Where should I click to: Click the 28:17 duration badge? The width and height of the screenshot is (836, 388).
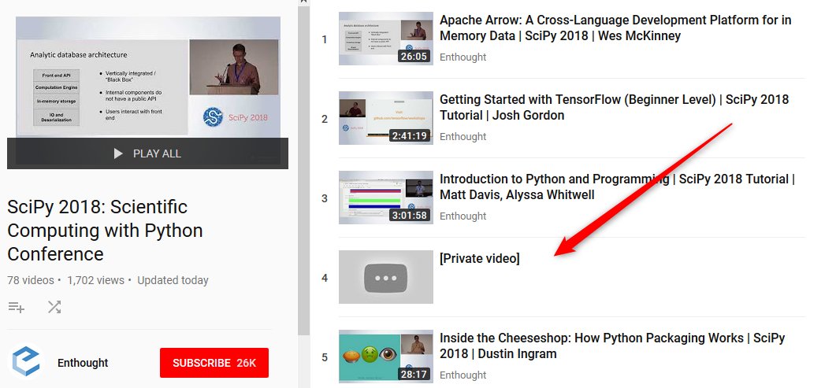414,374
